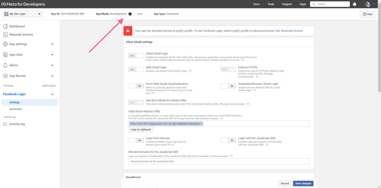Click the Meta for Developers logo
381x188 pixels.
pyautogui.click(x=23, y=4)
